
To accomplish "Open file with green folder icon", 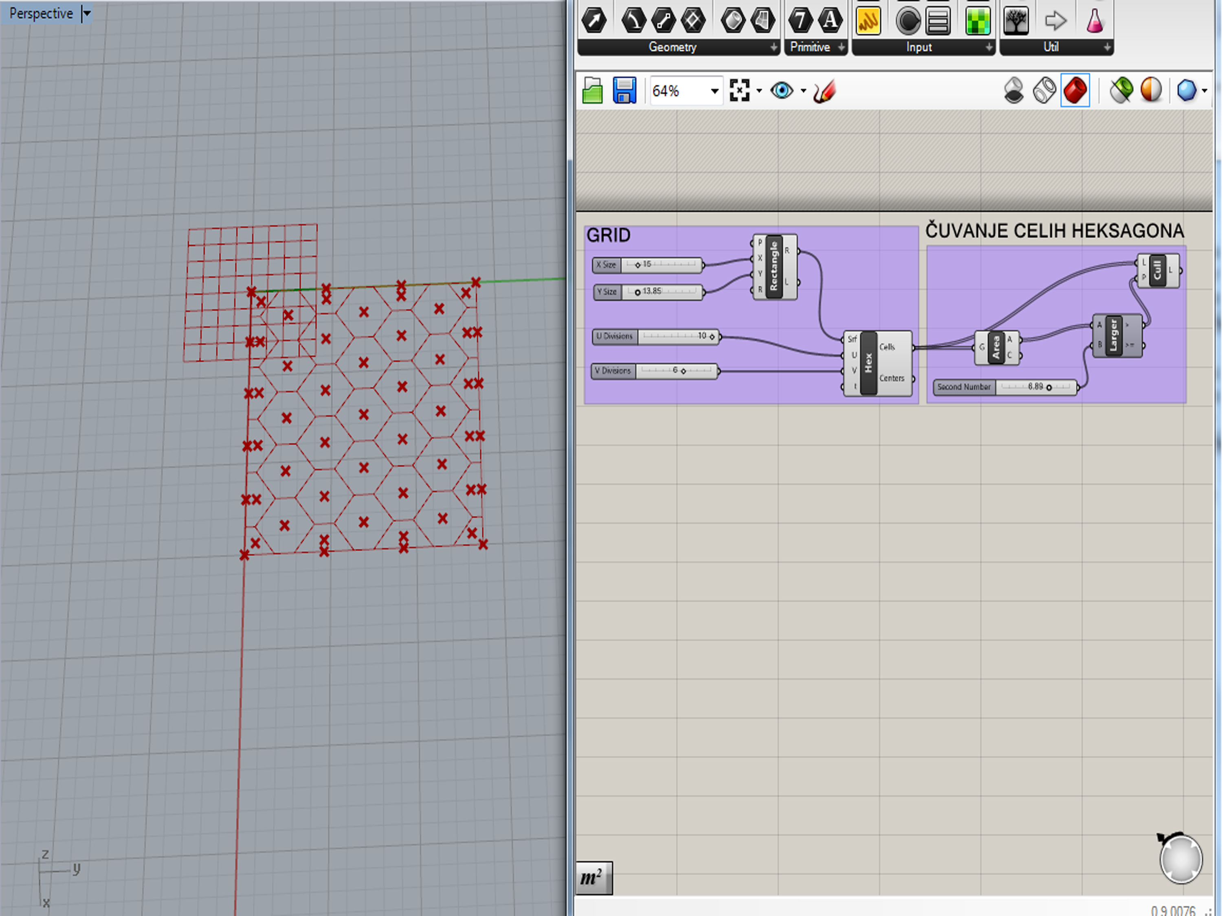I will click(592, 90).
